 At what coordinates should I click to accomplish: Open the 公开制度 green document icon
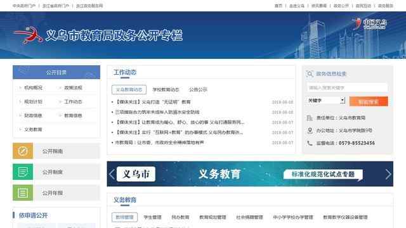(23, 172)
